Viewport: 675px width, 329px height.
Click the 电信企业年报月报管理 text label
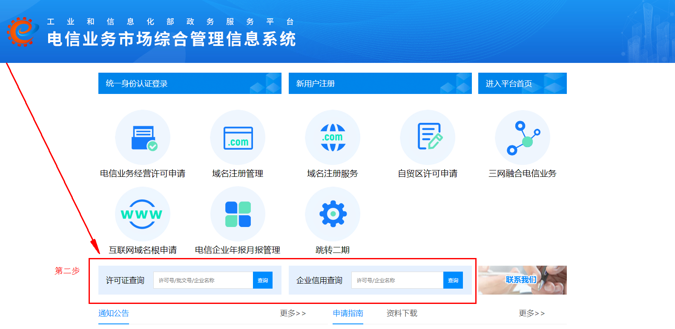238,250
